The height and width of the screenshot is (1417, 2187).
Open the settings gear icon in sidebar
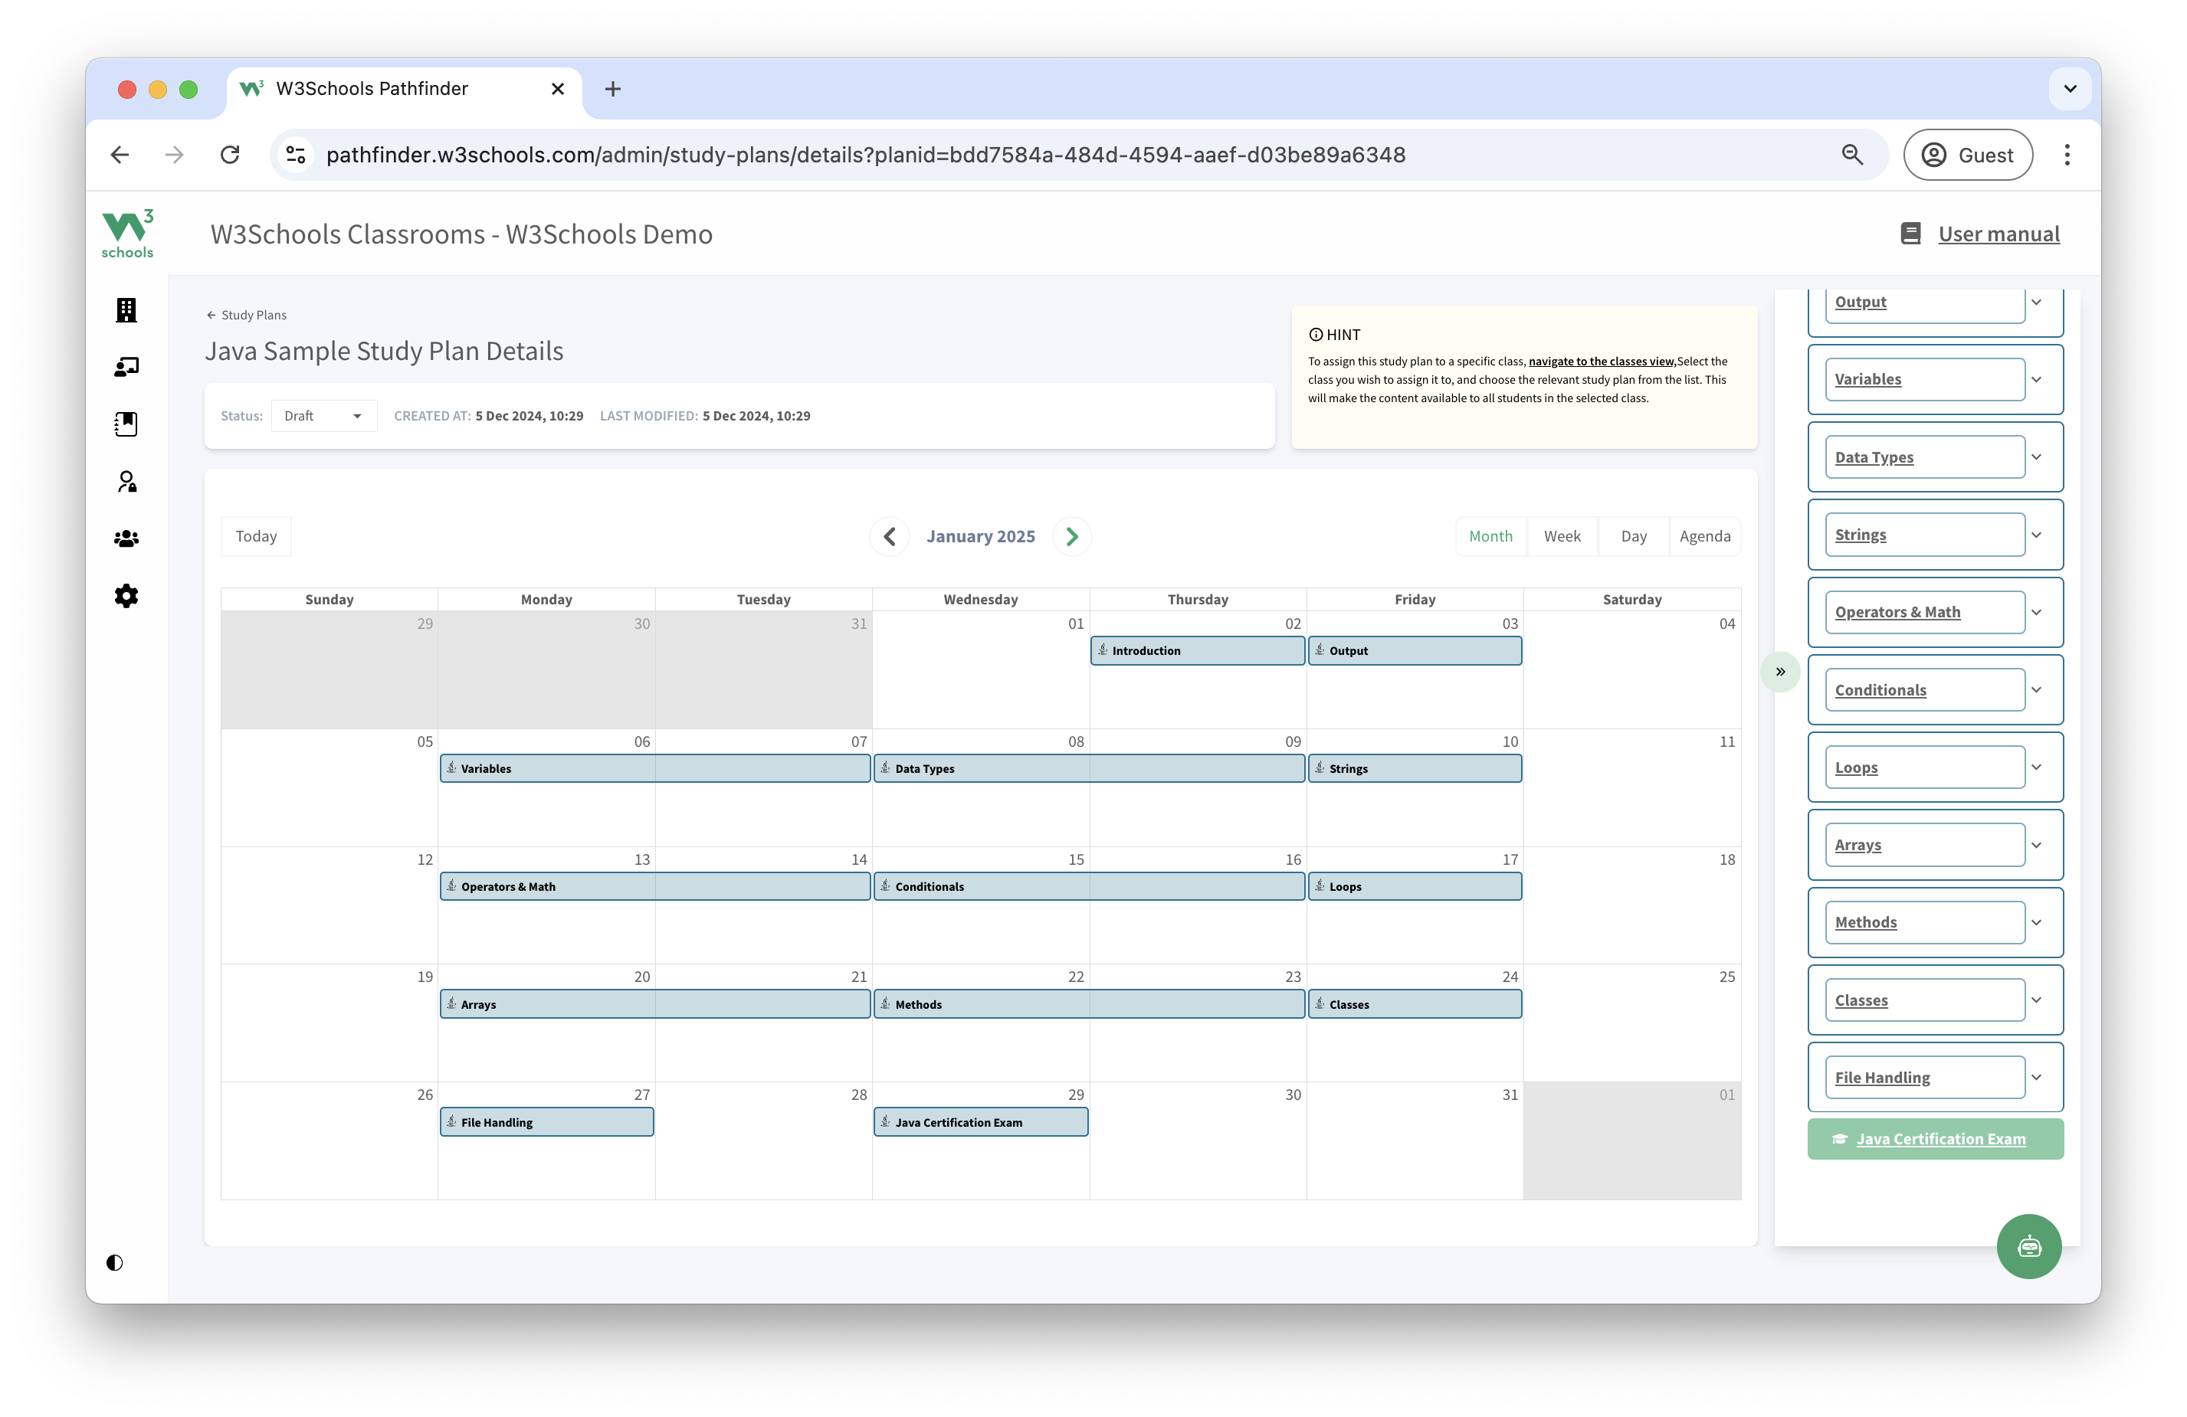(126, 596)
